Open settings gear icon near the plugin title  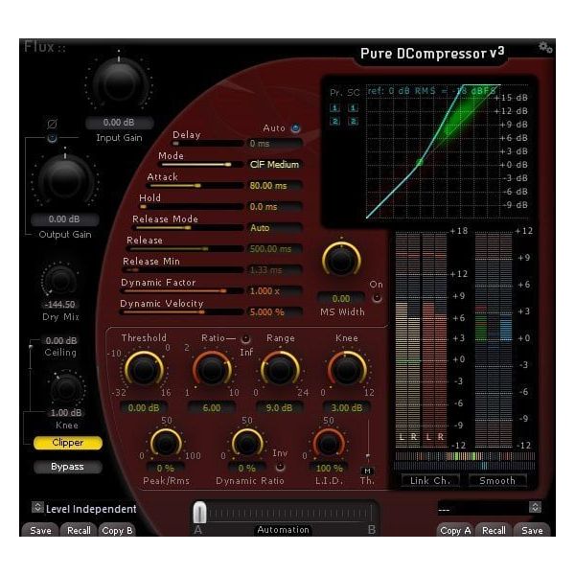545,47
